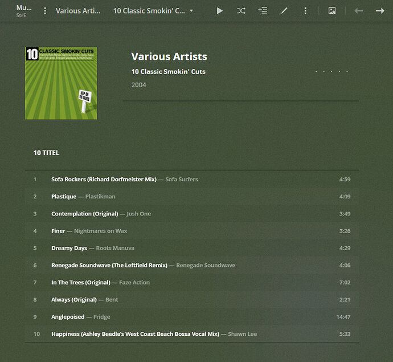Go to previous album with left arrow
The height and width of the screenshot is (362, 393).
[359, 11]
